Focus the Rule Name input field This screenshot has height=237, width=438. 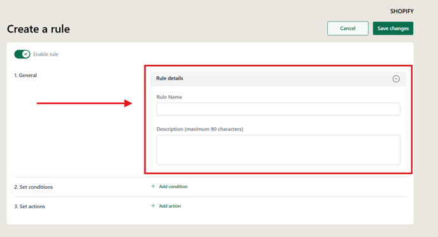click(278, 109)
